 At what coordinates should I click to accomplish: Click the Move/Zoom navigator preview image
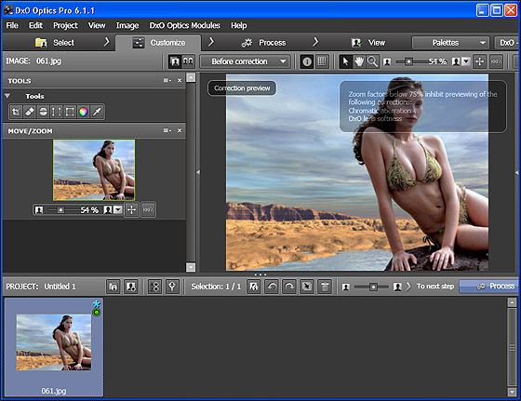(x=94, y=169)
